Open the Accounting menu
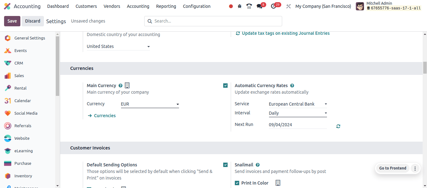Screen dimensions: 427x188 [138, 6]
